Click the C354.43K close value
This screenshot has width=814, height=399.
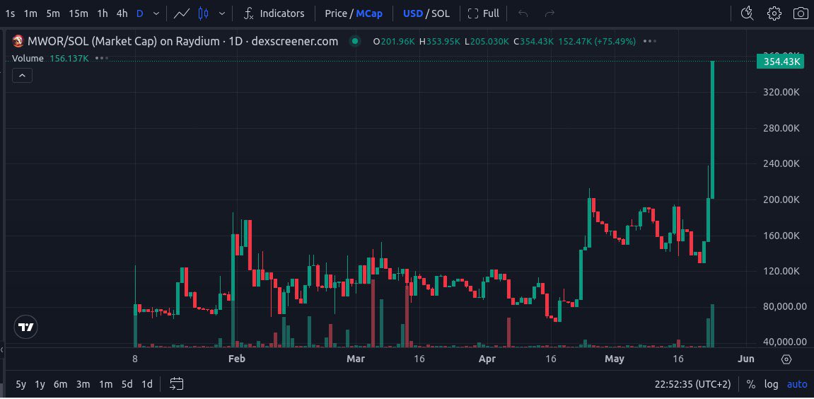pyautogui.click(x=534, y=41)
